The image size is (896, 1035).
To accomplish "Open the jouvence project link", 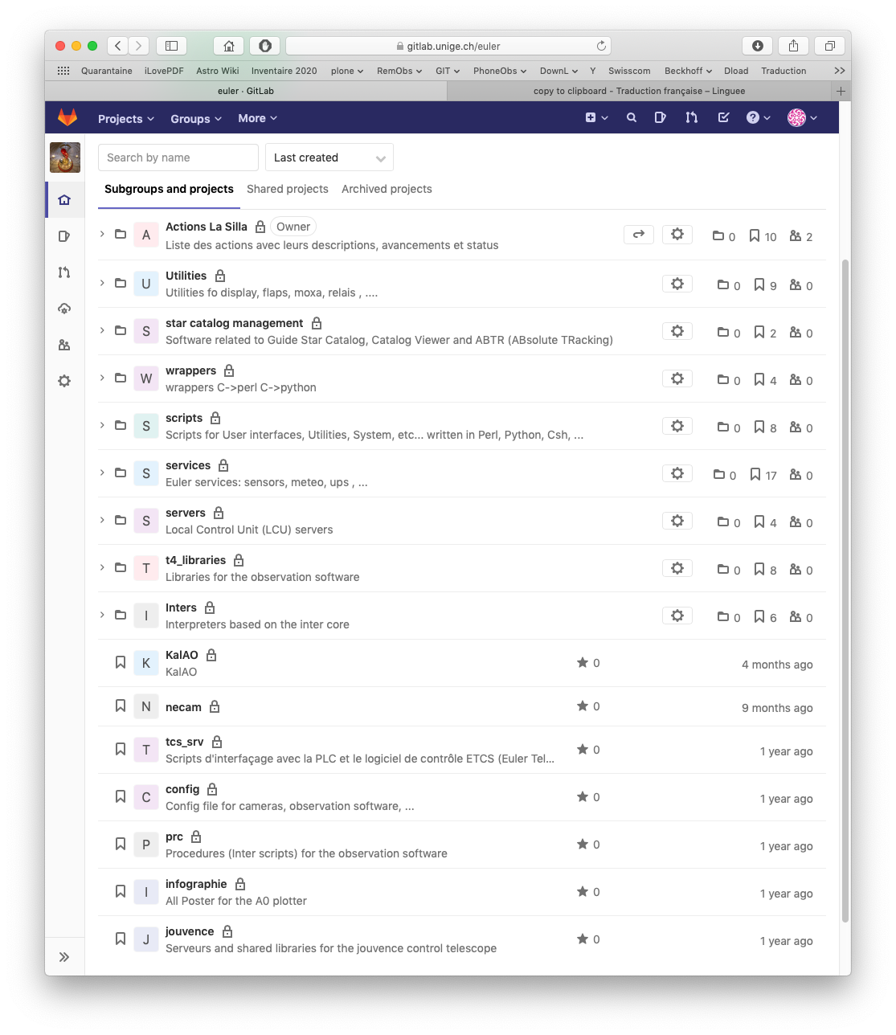I will tap(190, 931).
